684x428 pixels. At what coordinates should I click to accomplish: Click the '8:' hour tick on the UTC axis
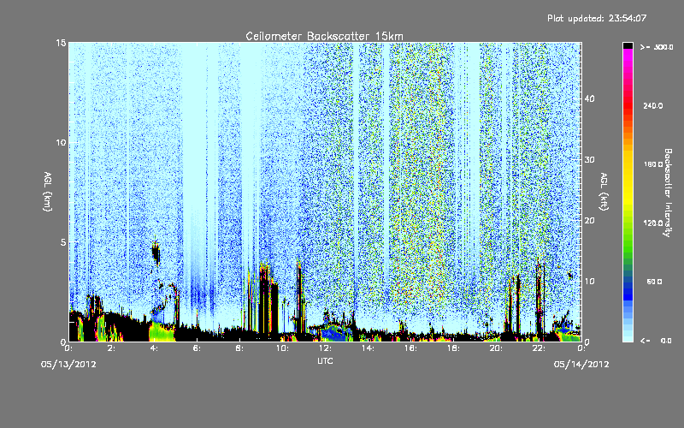(239, 348)
